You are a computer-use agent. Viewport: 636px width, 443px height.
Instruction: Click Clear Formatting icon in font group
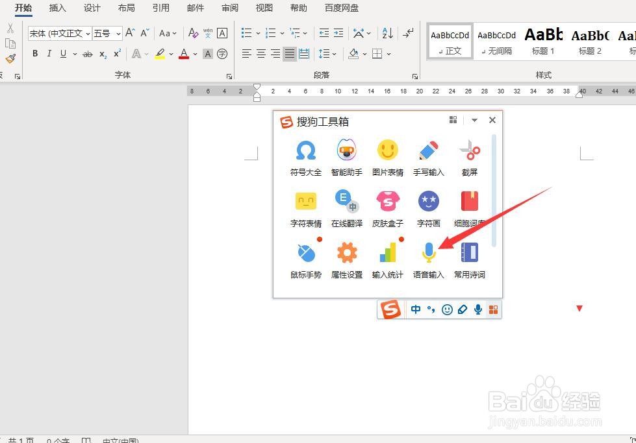[193, 33]
